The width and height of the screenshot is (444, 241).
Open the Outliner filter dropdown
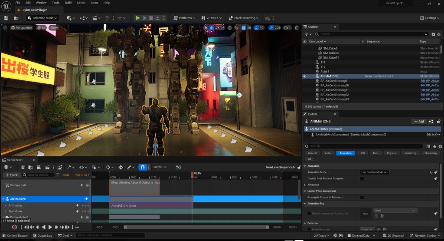[x=308, y=34]
